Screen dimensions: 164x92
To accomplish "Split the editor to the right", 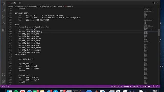I will [x=154, y=3].
